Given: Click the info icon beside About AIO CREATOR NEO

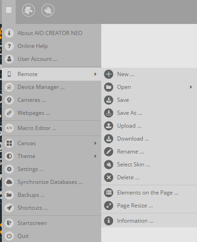Looking at the screenshot, I should [x=9, y=33].
